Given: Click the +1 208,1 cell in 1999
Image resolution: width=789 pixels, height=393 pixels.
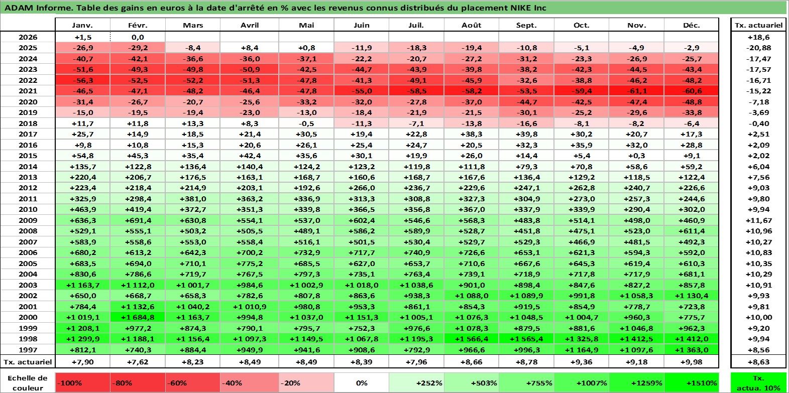Looking at the screenshot, I should pos(83,328).
